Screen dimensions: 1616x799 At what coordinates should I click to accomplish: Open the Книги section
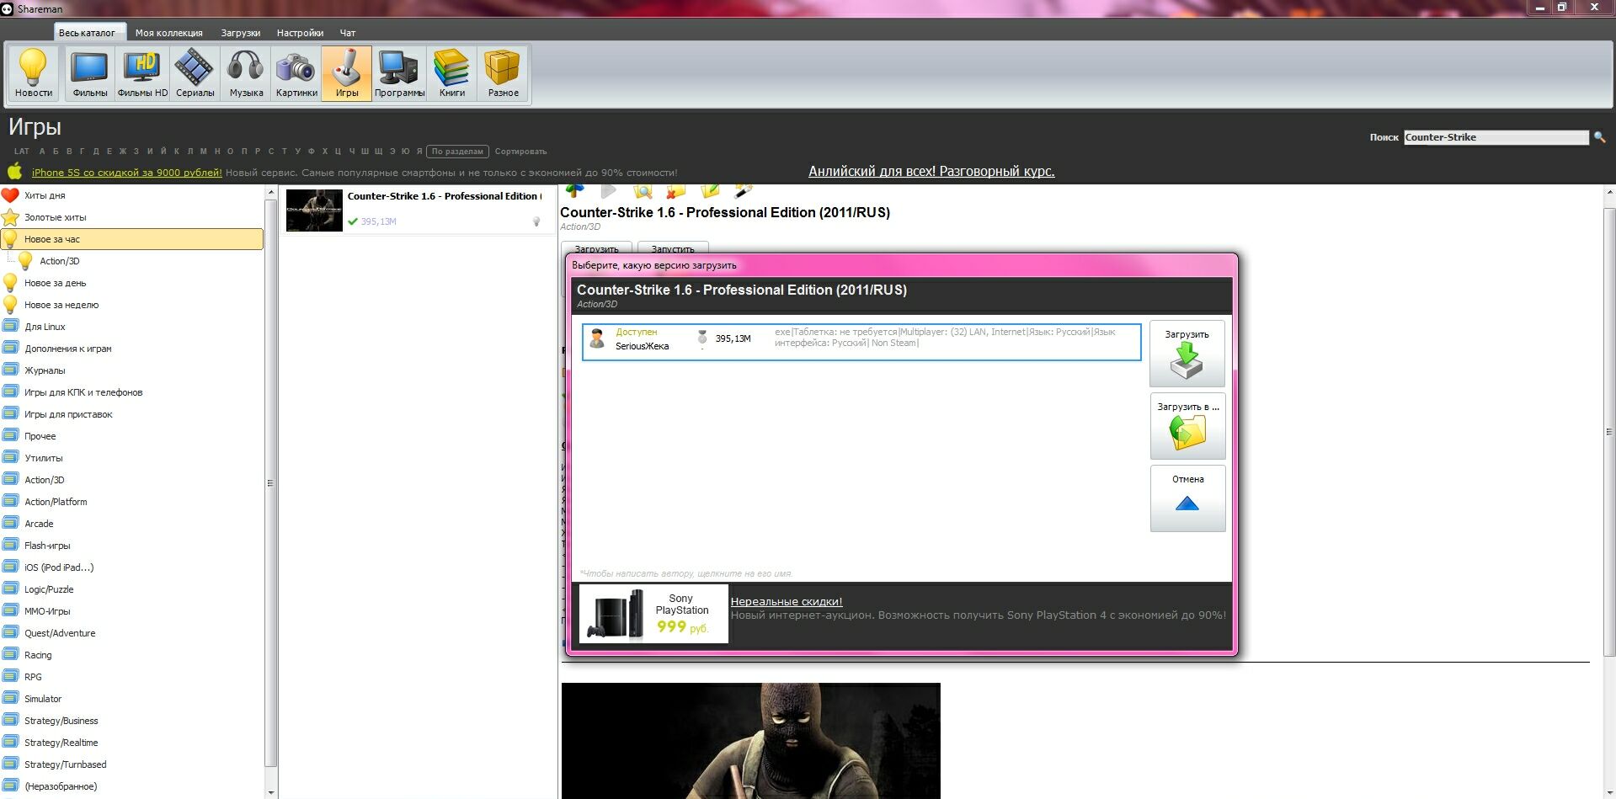(452, 73)
